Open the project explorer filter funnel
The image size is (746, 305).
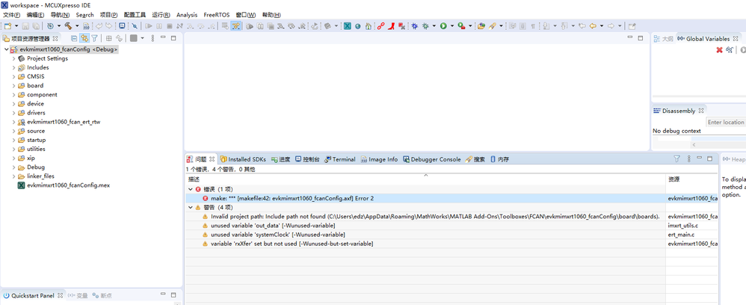click(94, 38)
